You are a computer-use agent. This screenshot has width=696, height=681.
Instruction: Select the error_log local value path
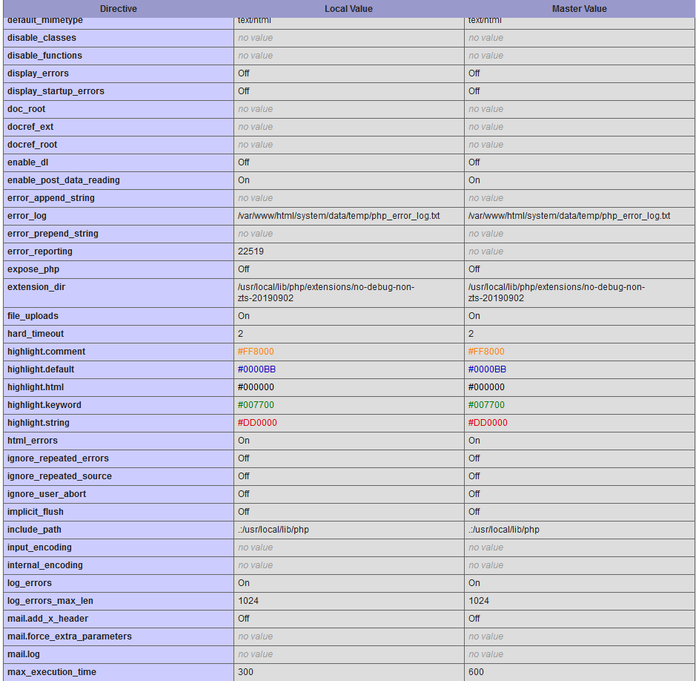point(339,216)
